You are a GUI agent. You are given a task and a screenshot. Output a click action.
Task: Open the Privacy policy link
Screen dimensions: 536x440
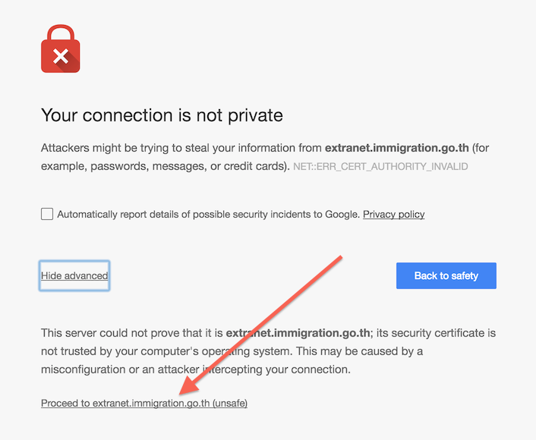(394, 215)
